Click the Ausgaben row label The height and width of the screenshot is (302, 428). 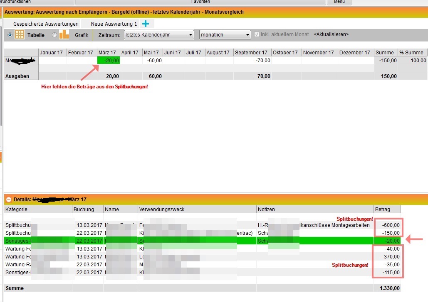[x=21, y=76]
